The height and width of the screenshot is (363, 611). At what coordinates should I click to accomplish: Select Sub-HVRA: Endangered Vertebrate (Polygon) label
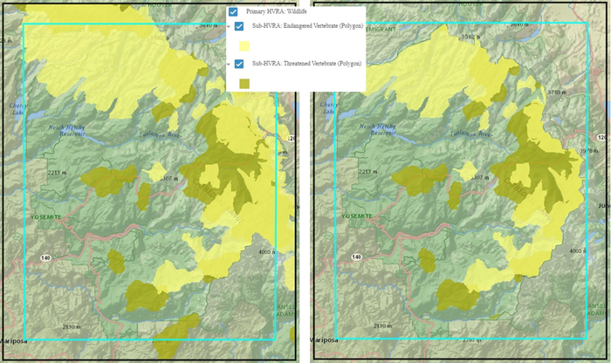click(305, 27)
